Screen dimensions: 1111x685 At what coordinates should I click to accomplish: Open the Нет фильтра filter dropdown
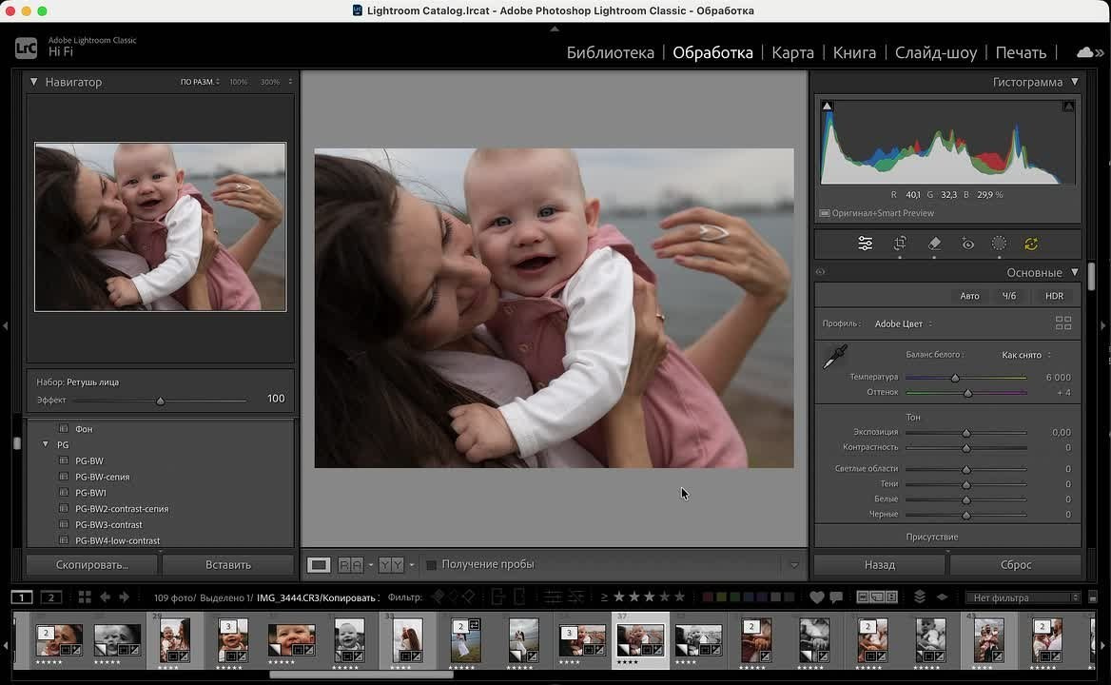point(1022,597)
